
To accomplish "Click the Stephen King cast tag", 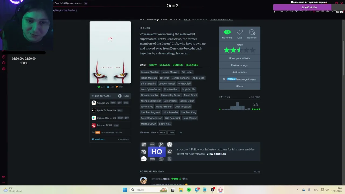I will coord(188,112).
